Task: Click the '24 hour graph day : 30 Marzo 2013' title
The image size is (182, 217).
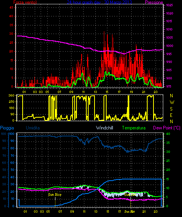Action: point(99,2)
